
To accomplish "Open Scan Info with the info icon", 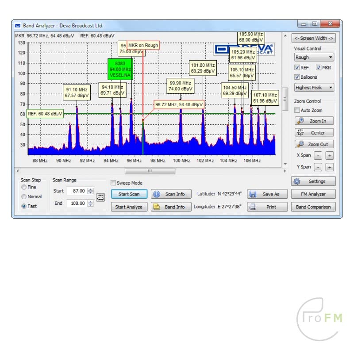I will coord(171,194).
